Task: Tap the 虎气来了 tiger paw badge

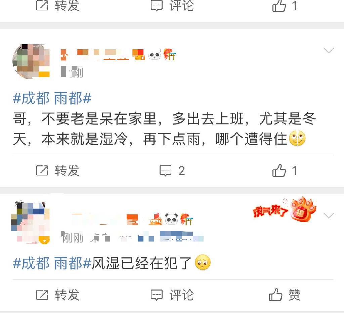Action: [x=285, y=209]
